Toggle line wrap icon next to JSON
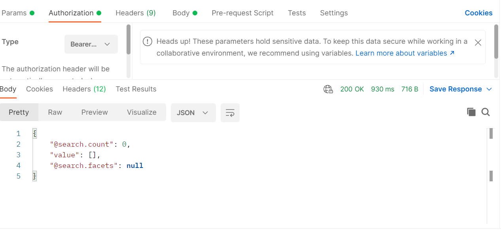Image resolution: width=501 pixels, height=231 pixels. tap(230, 113)
